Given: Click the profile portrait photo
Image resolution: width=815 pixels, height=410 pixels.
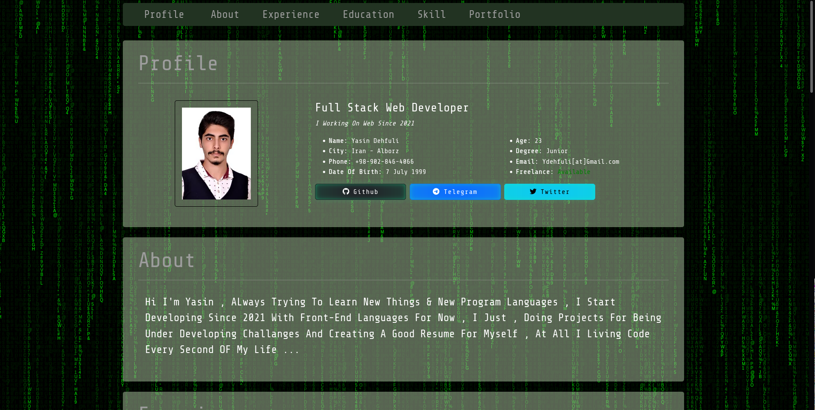Looking at the screenshot, I should 216,154.
